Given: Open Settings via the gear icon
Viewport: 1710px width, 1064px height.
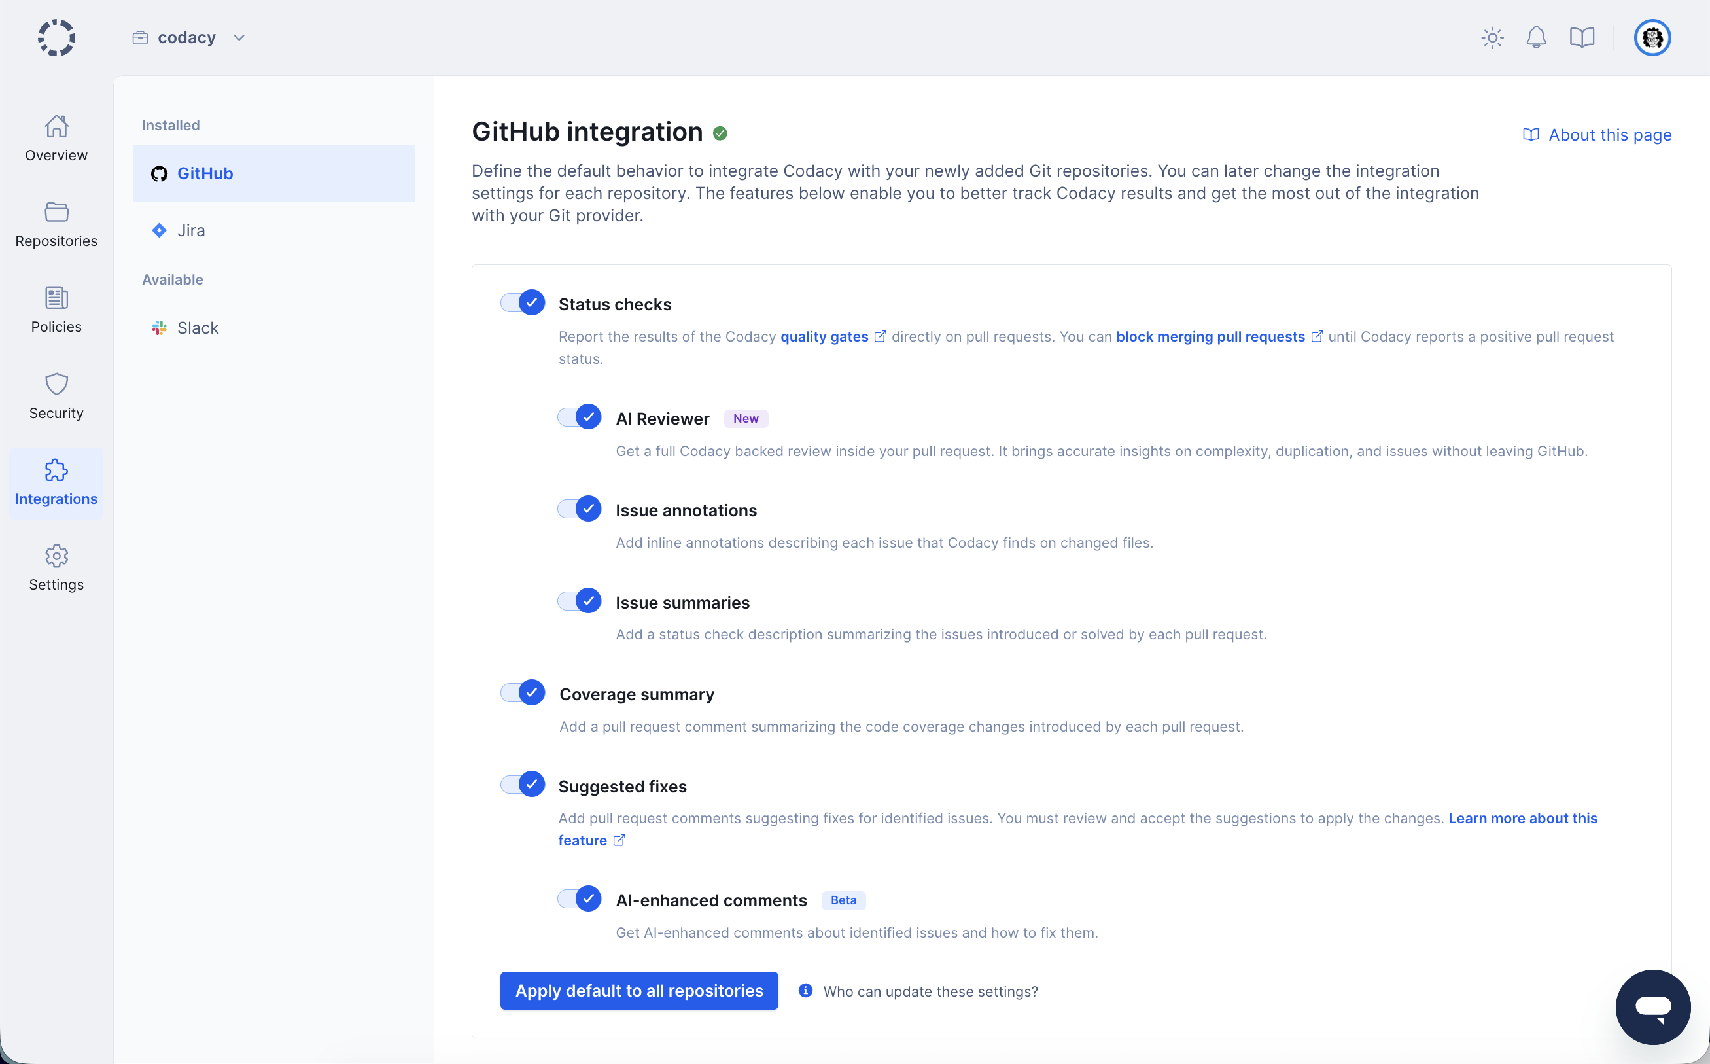Looking at the screenshot, I should (56, 567).
